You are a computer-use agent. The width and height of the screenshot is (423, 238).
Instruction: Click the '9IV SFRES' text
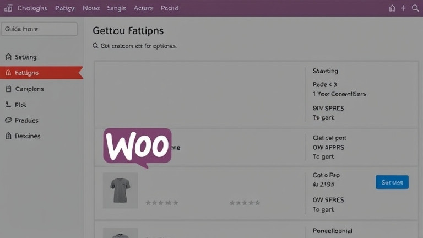click(328, 108)
